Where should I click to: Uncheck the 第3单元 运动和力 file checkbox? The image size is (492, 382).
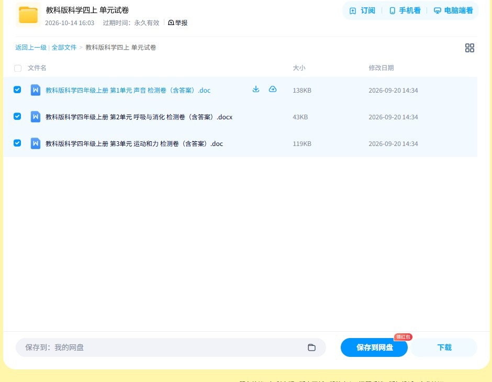[17, 143]
